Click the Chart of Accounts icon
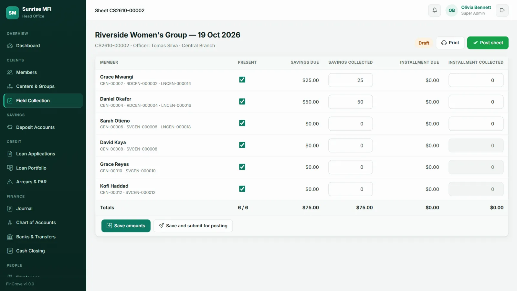The image size is (517, 291). pos(10,222)
